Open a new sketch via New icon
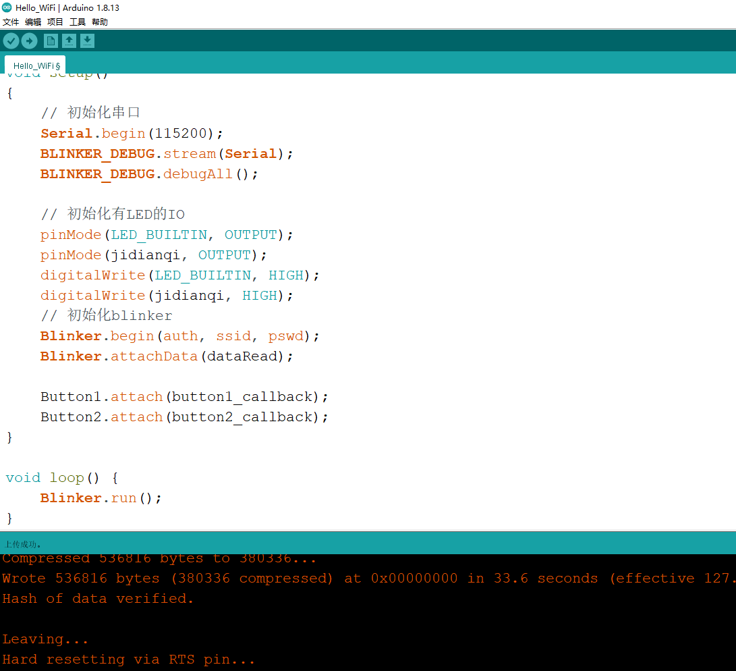Image resolution: width=736 pixels, height=671 pixels. 51,41
